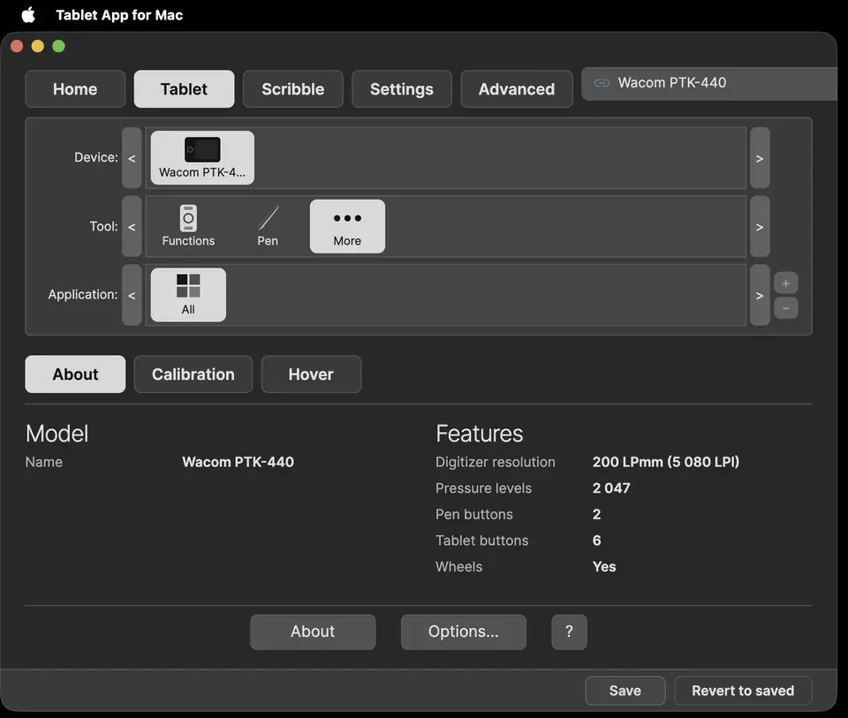Viewport: 848px width, 718px height.
Task: Click Revert to saved
Action: pos(743,691)
